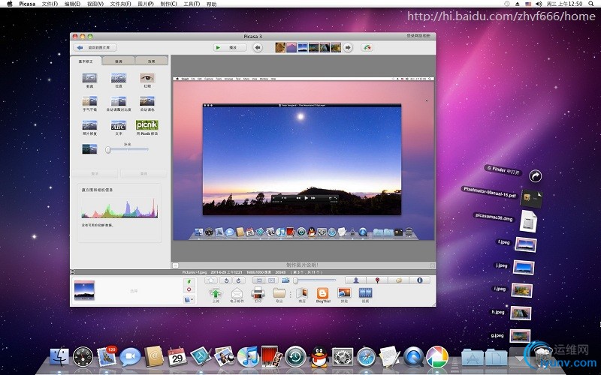The width and height of the screenshot is (601, 375).
Task: Click the Fill Light preview icon
Action: 89,148
